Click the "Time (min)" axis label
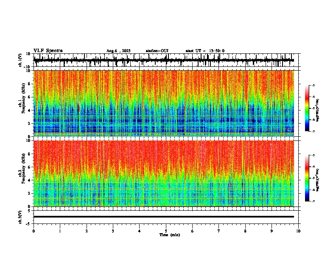 170,235
